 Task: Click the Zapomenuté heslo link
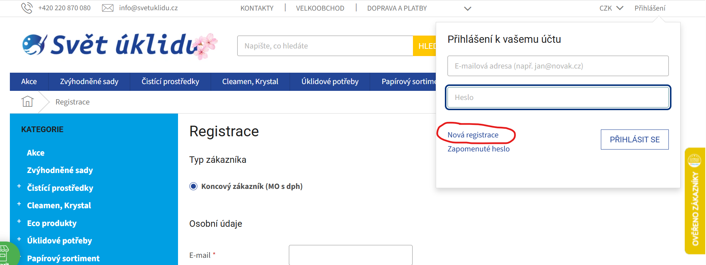click(478, 149)
